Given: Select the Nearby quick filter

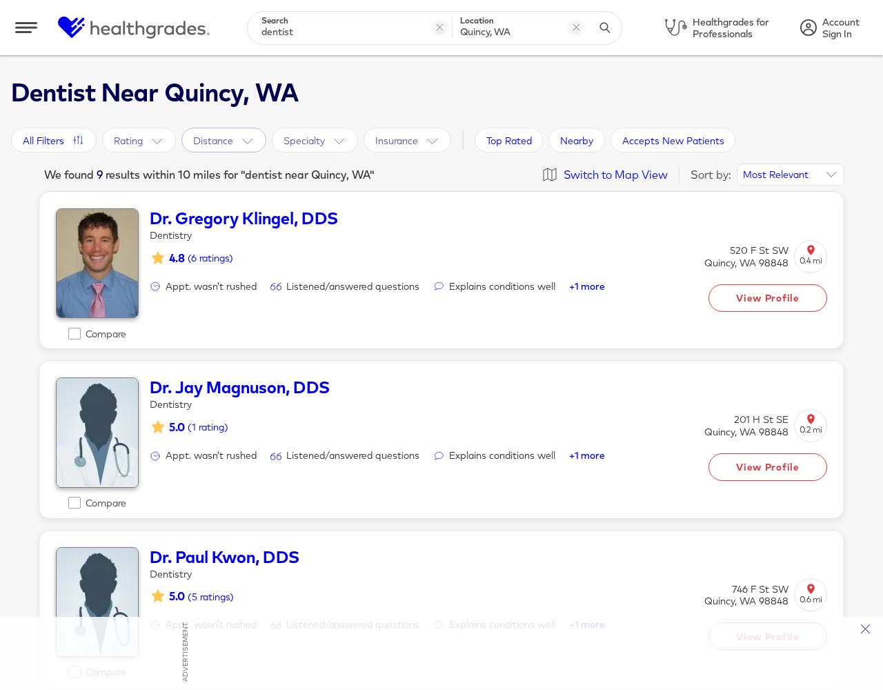Looking at the screenshot, I should pyautogui.click(x=576, y=140).
